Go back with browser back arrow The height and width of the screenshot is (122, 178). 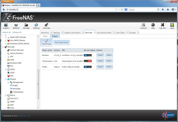tap(4, 10)
